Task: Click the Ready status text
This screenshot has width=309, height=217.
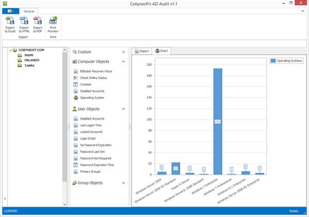Action: coord(294,211)
